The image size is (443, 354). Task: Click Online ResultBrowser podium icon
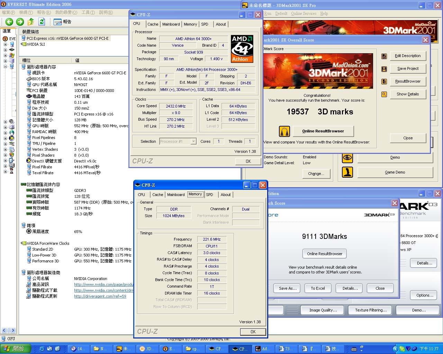[284, 131]
